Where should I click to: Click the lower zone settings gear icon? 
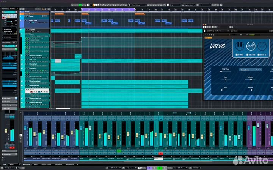point(77,165)
